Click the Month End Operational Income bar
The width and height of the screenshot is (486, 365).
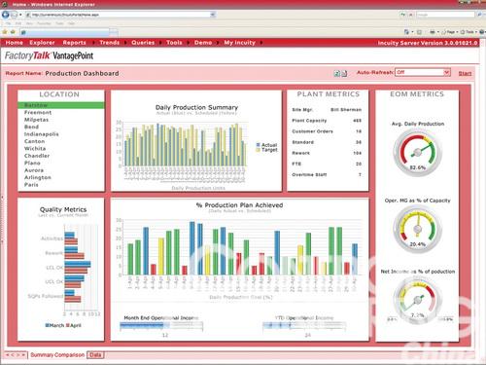click(161, 326)
